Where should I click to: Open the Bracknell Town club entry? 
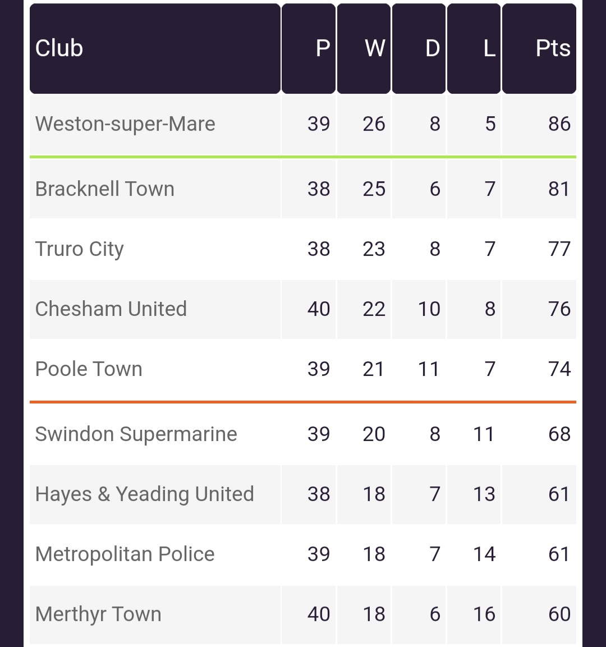[x=105, y=189]
